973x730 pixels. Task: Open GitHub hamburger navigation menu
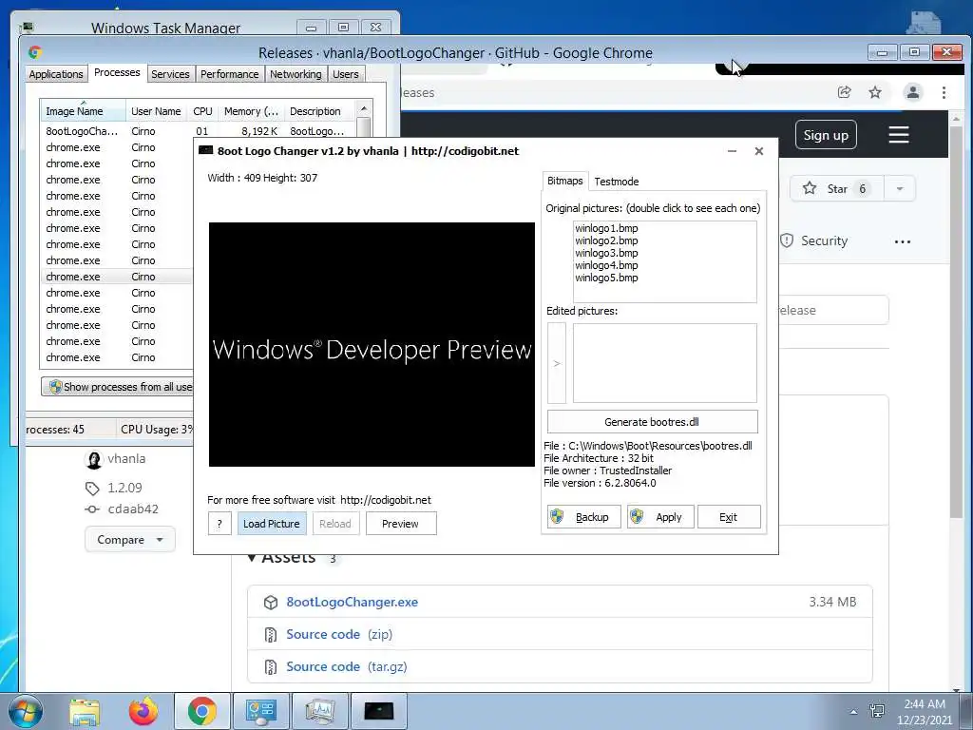899,135
